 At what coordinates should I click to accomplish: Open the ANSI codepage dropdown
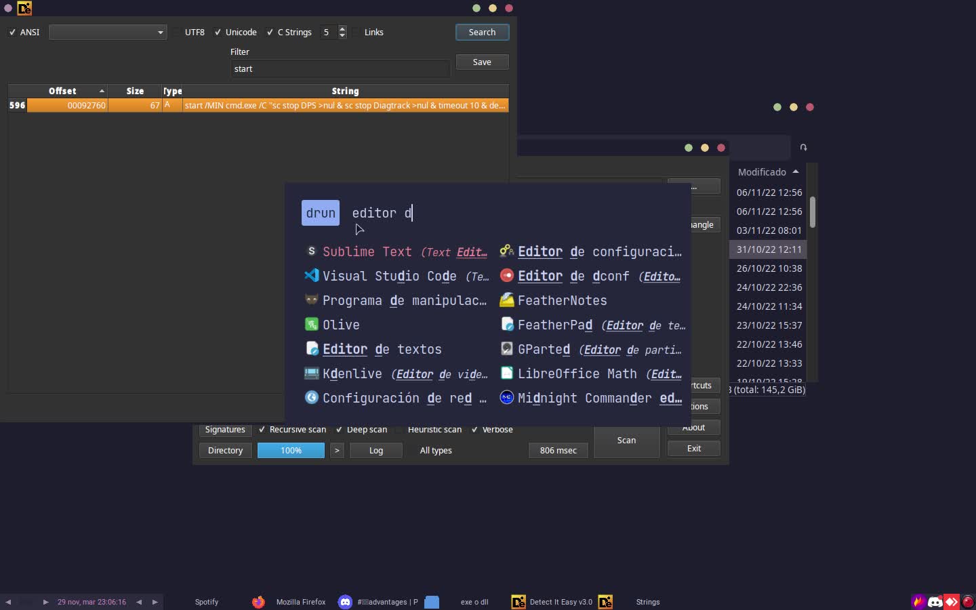108,33
